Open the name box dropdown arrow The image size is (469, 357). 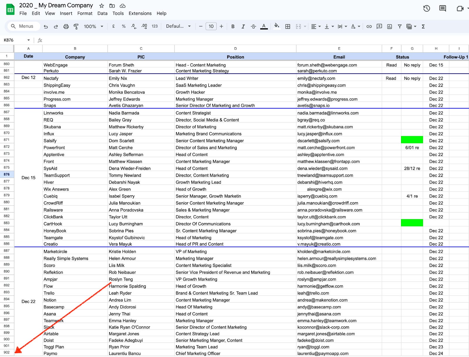tap(28, 40)
